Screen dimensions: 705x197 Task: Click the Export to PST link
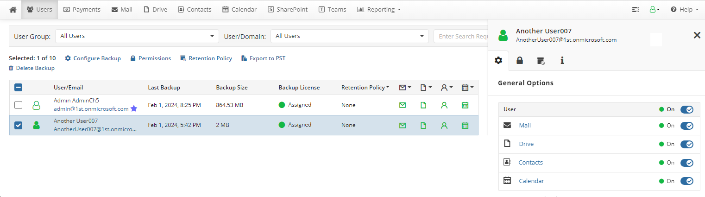267,58
